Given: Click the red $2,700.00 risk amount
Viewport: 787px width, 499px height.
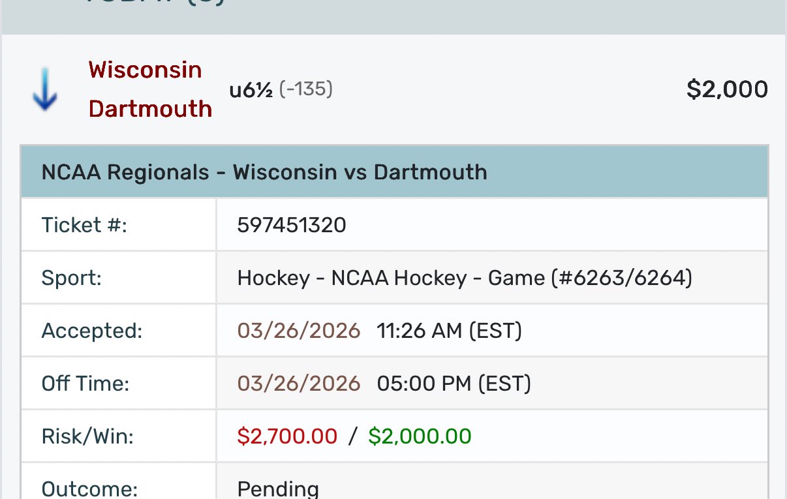Looking at the screenshot, I should pyautogui.click(x=287, y=436).
